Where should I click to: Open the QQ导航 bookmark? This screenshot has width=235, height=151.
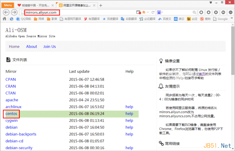click(x=24, y=19)
